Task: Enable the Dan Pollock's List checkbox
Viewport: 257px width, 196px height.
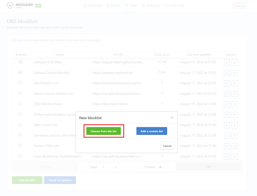Action: tap(20, 83)
